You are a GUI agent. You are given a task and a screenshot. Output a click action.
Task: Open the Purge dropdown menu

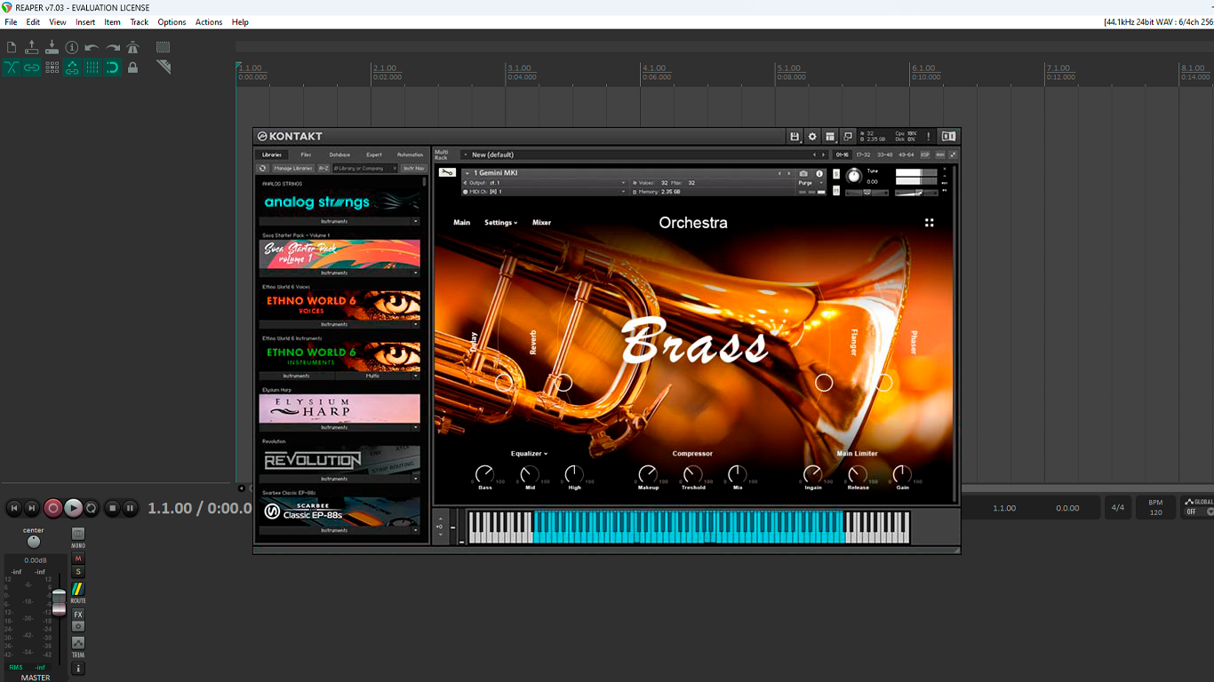coord(811,183)
